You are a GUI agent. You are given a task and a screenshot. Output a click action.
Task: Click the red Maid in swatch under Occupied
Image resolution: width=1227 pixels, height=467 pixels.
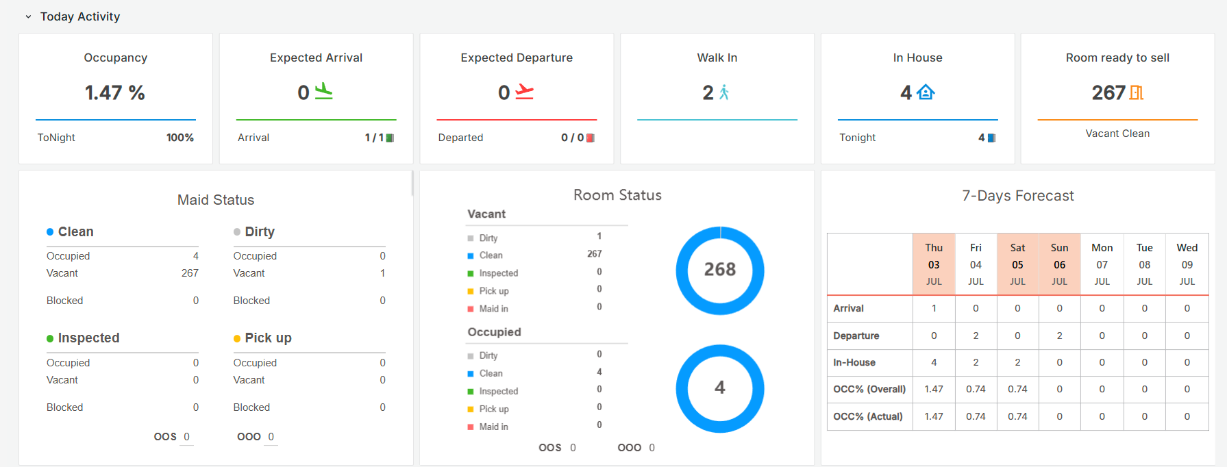(471, 427)
